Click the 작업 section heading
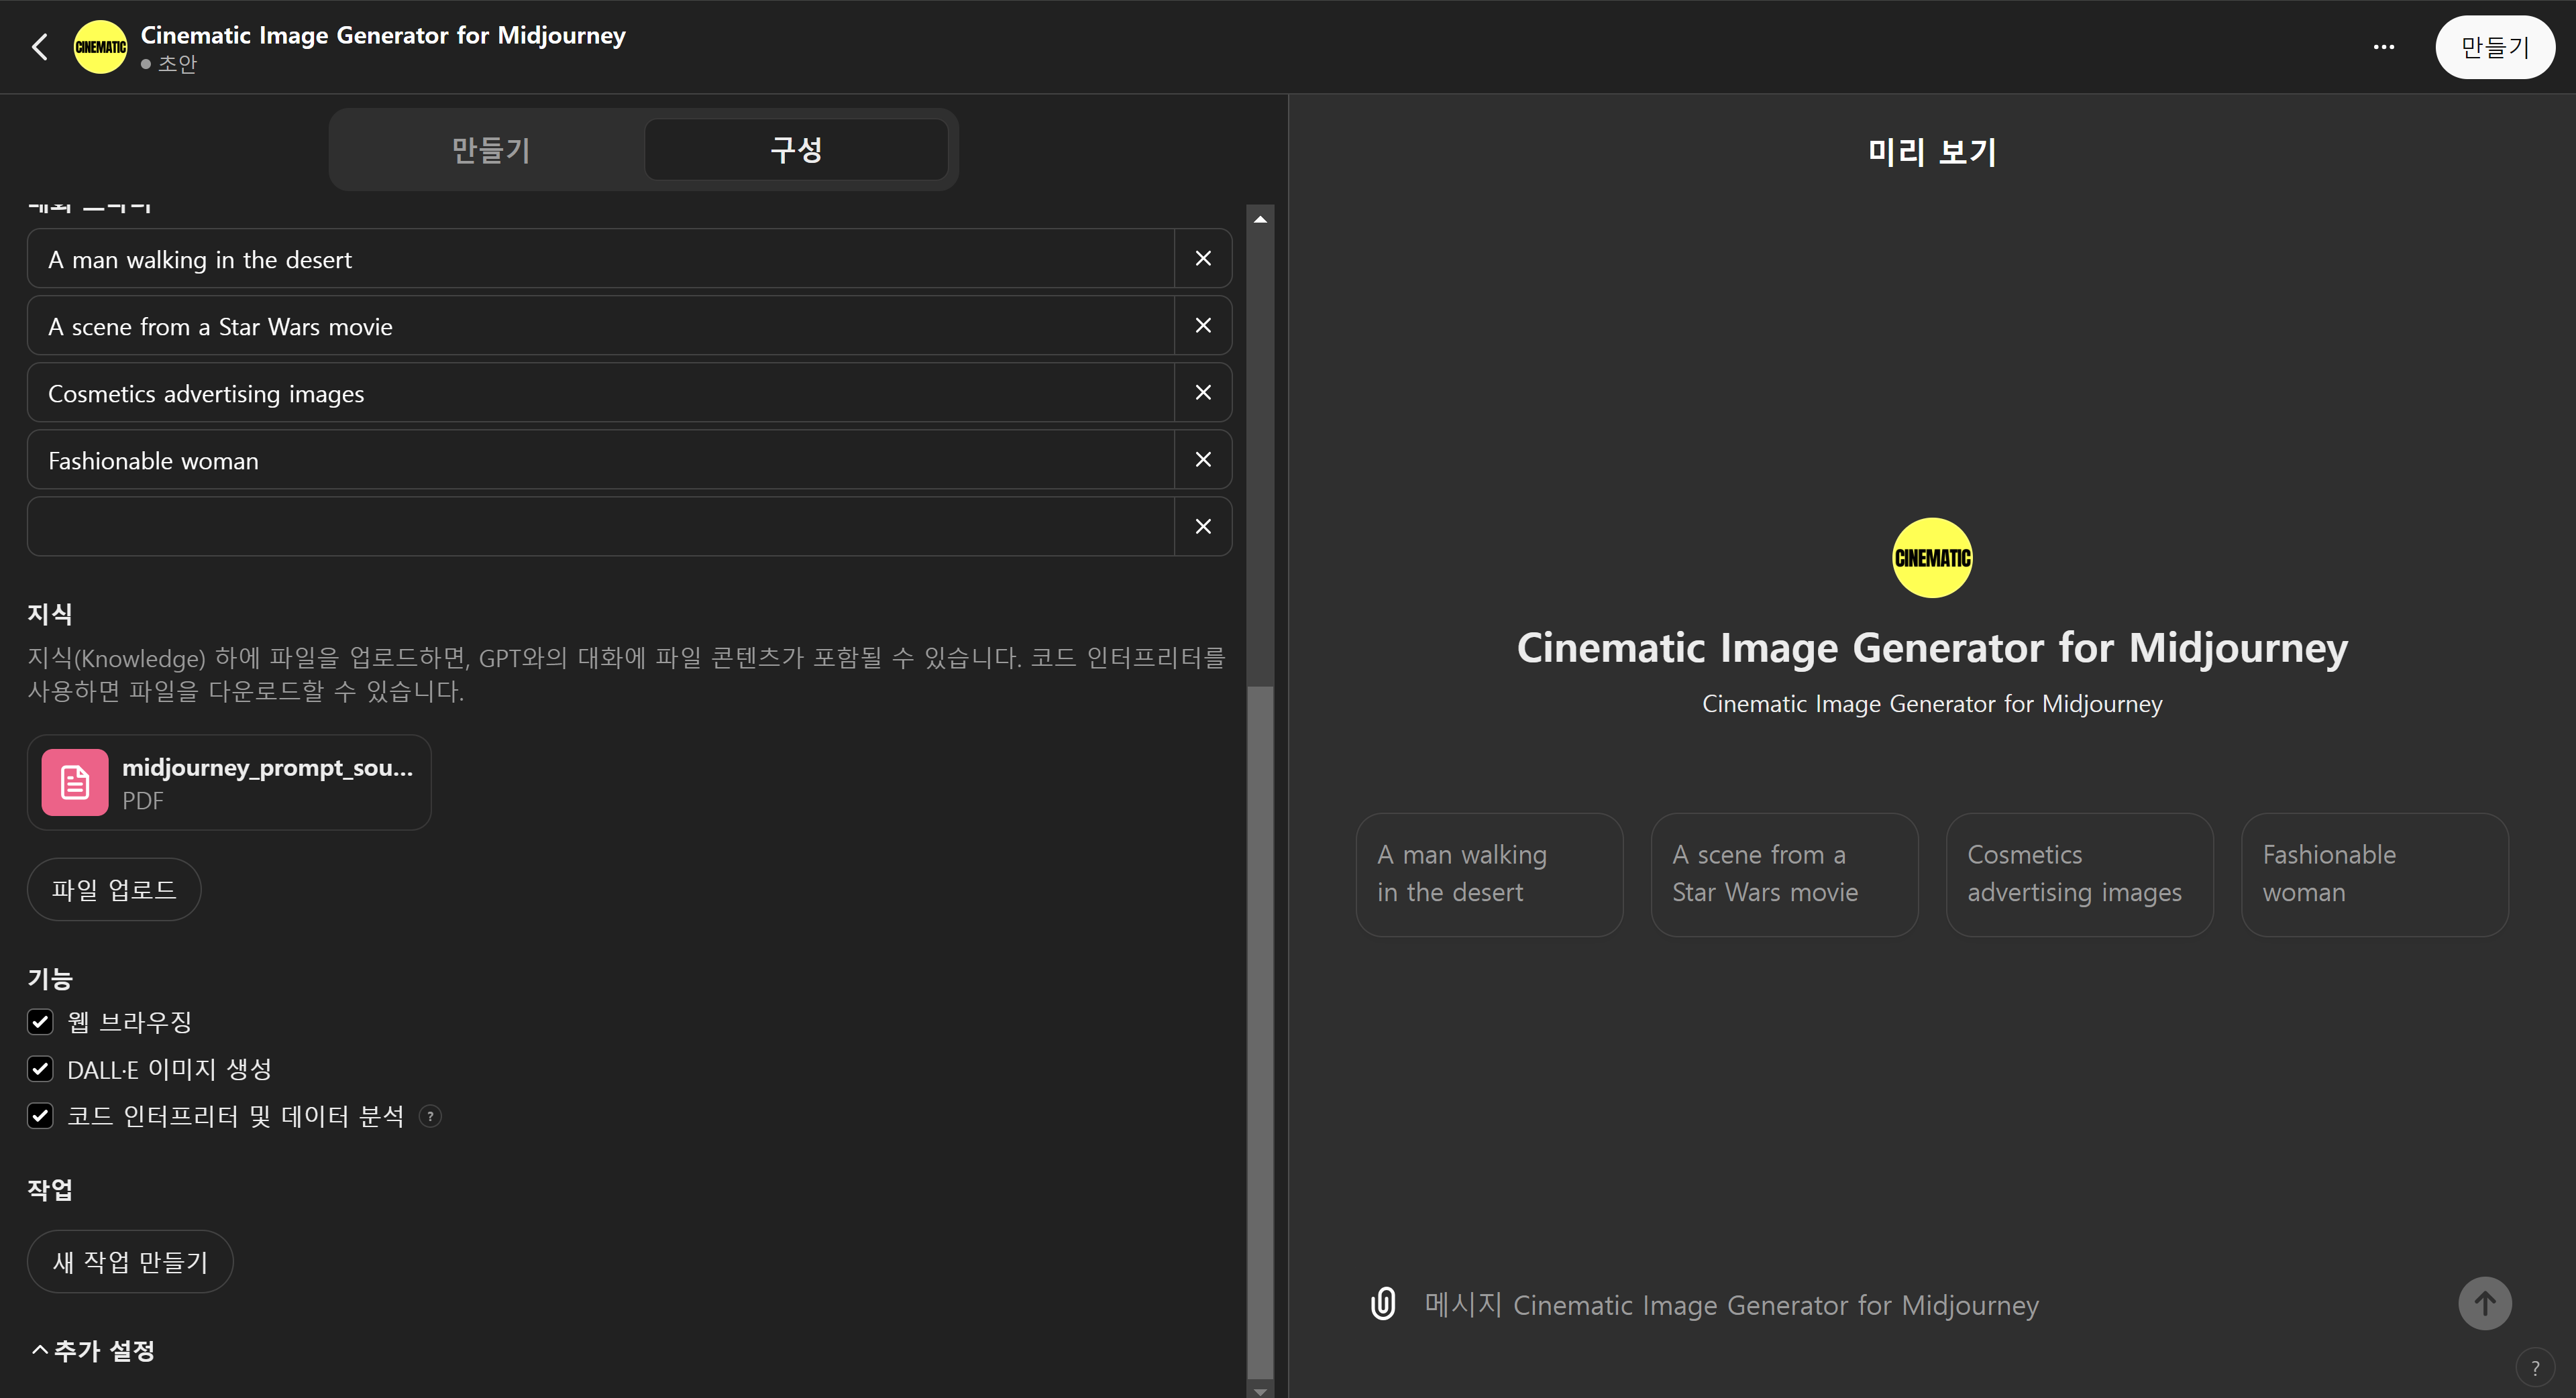 click(50, 1189)
